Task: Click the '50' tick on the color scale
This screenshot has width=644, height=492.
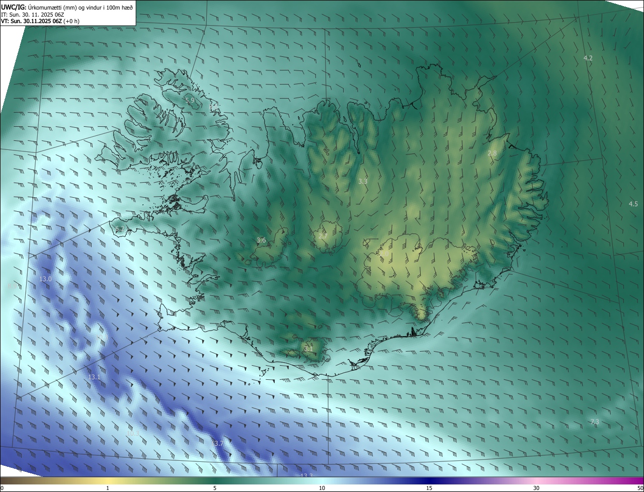Action: click(x=640, y=488)
